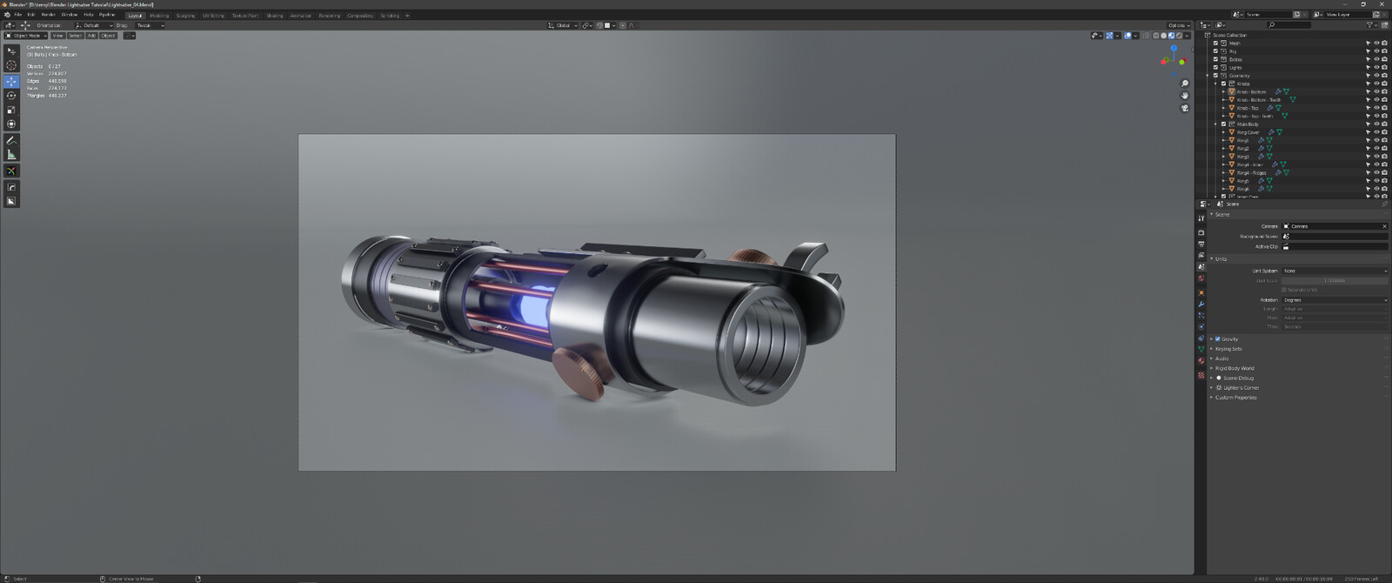Open the Object properties tab

(1201, 292)
